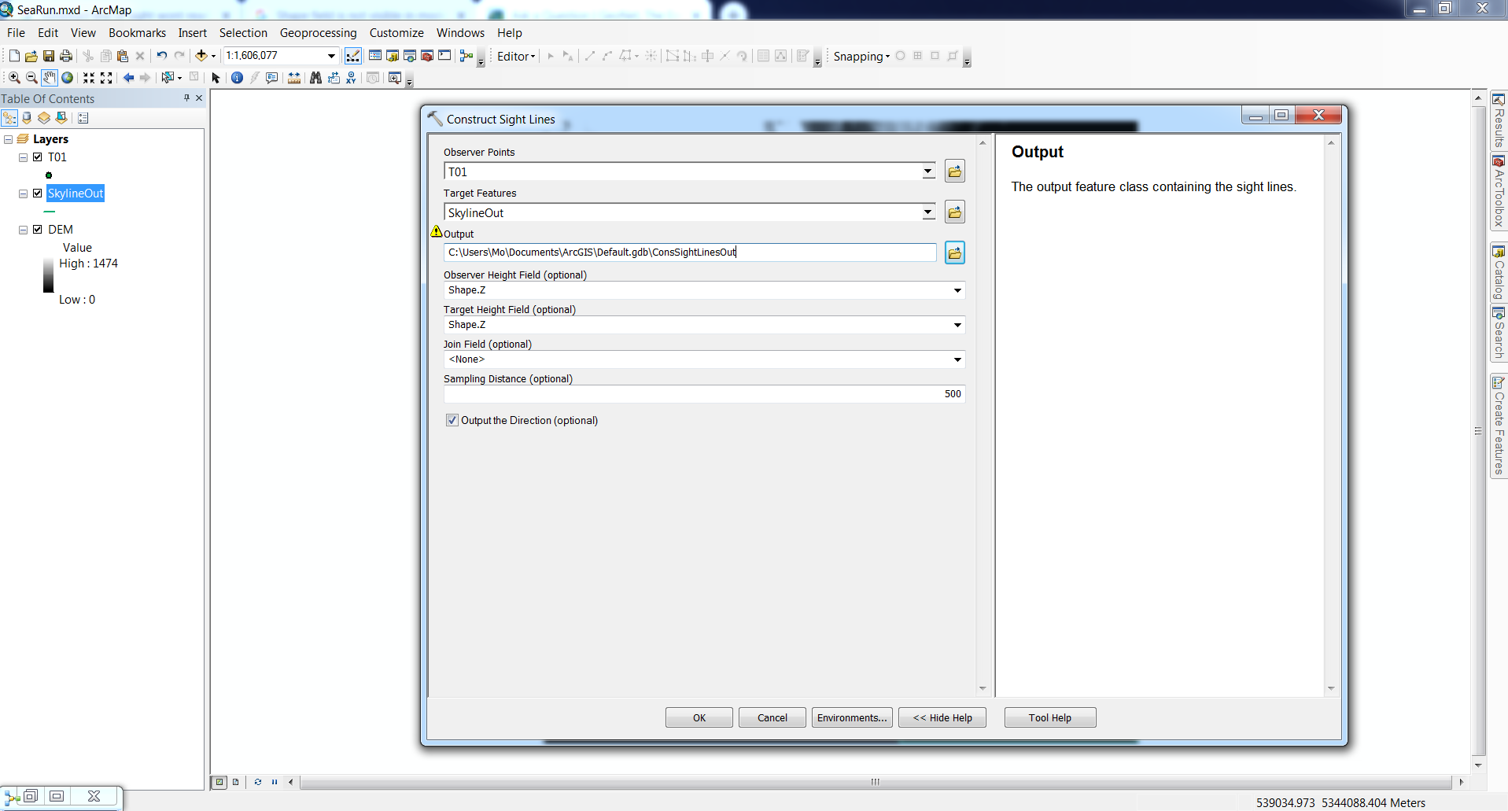Screen dimensions: 1508x811
Task: Click the New Map File icon
Action: click(14, 56)
